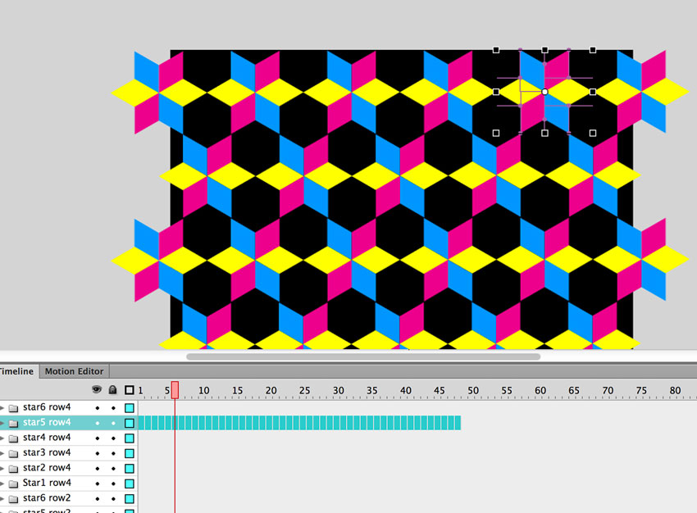The image size is (697, 513).
Task: Toggle lock dot of star4 row4 layer
Action: [113, 438]
